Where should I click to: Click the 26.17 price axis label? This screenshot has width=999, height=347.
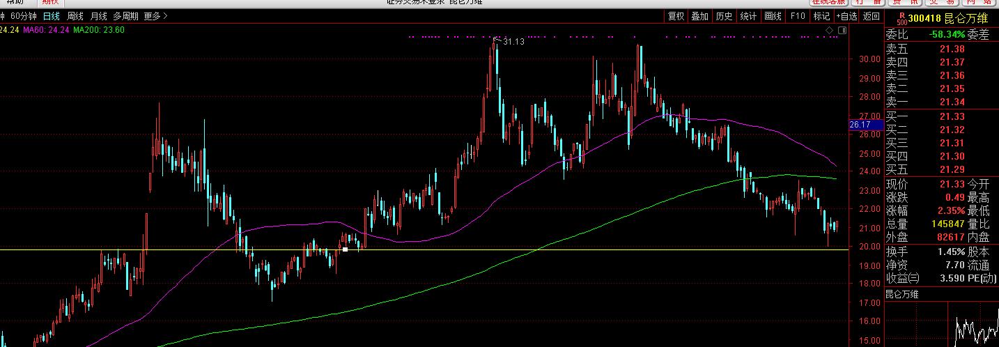coord(866,125)
